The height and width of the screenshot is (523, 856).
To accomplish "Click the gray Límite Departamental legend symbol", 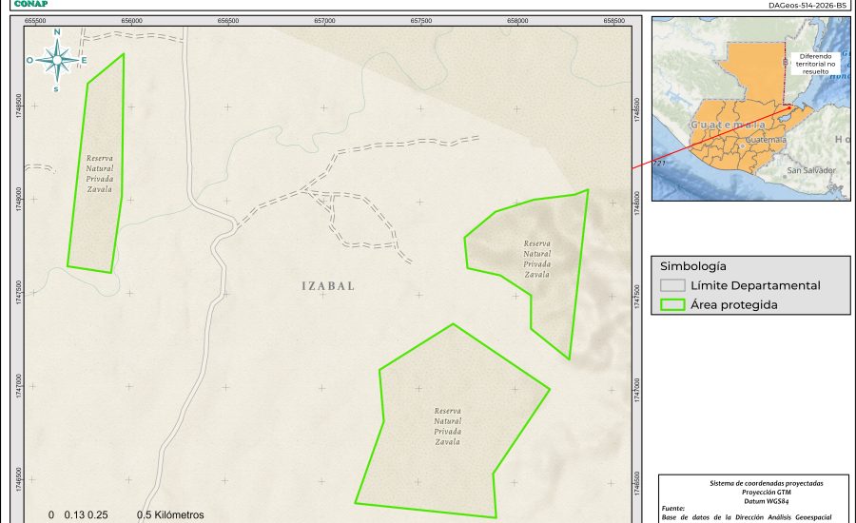I will click(x=673, y=285).
